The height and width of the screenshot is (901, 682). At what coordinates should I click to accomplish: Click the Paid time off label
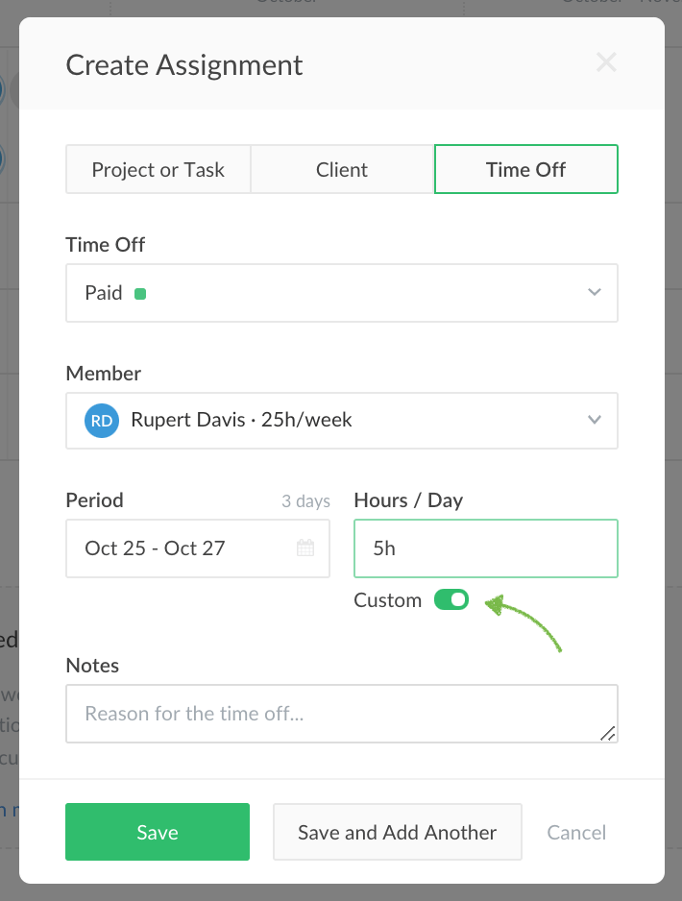pos(104,293)
